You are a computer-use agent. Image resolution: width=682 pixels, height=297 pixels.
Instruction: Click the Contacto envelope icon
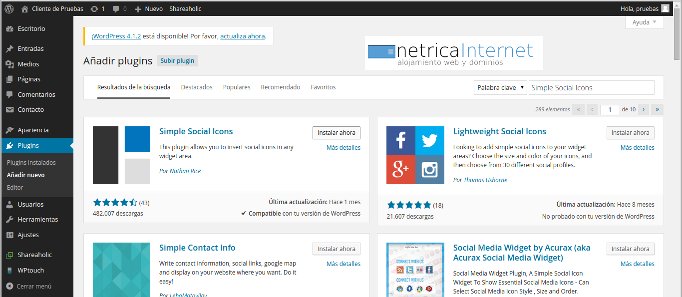9,110
